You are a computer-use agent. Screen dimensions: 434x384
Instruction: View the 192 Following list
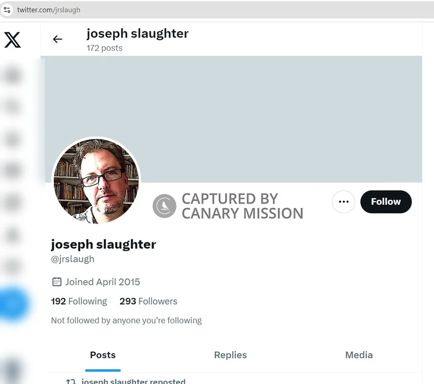point(79,301)
